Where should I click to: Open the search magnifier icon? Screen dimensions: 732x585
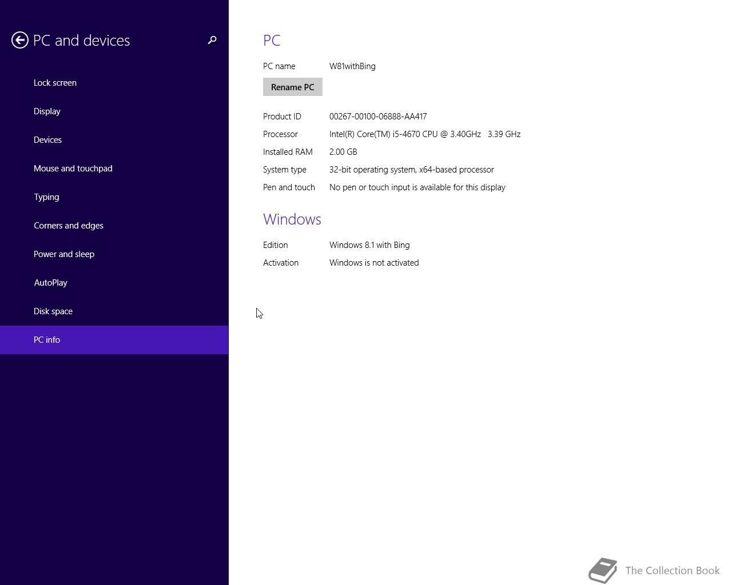(212, 40)
